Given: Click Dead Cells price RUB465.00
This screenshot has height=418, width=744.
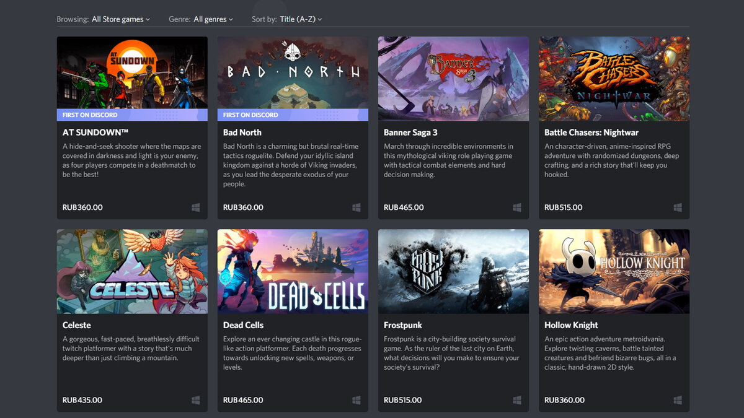Looking at the screenshot, I should (243, 400).
